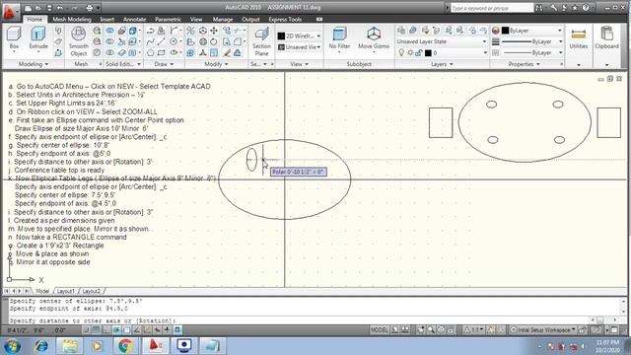
Task: Toggle the status bar toolbar lock icon
Action: pyautogui.click(x=582, y=330)
